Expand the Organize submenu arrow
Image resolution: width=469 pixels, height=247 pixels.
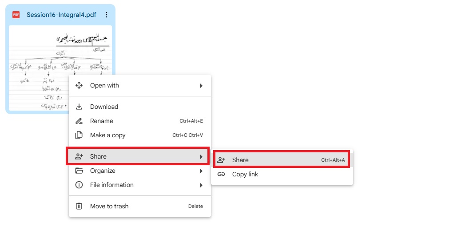[201, 171]
